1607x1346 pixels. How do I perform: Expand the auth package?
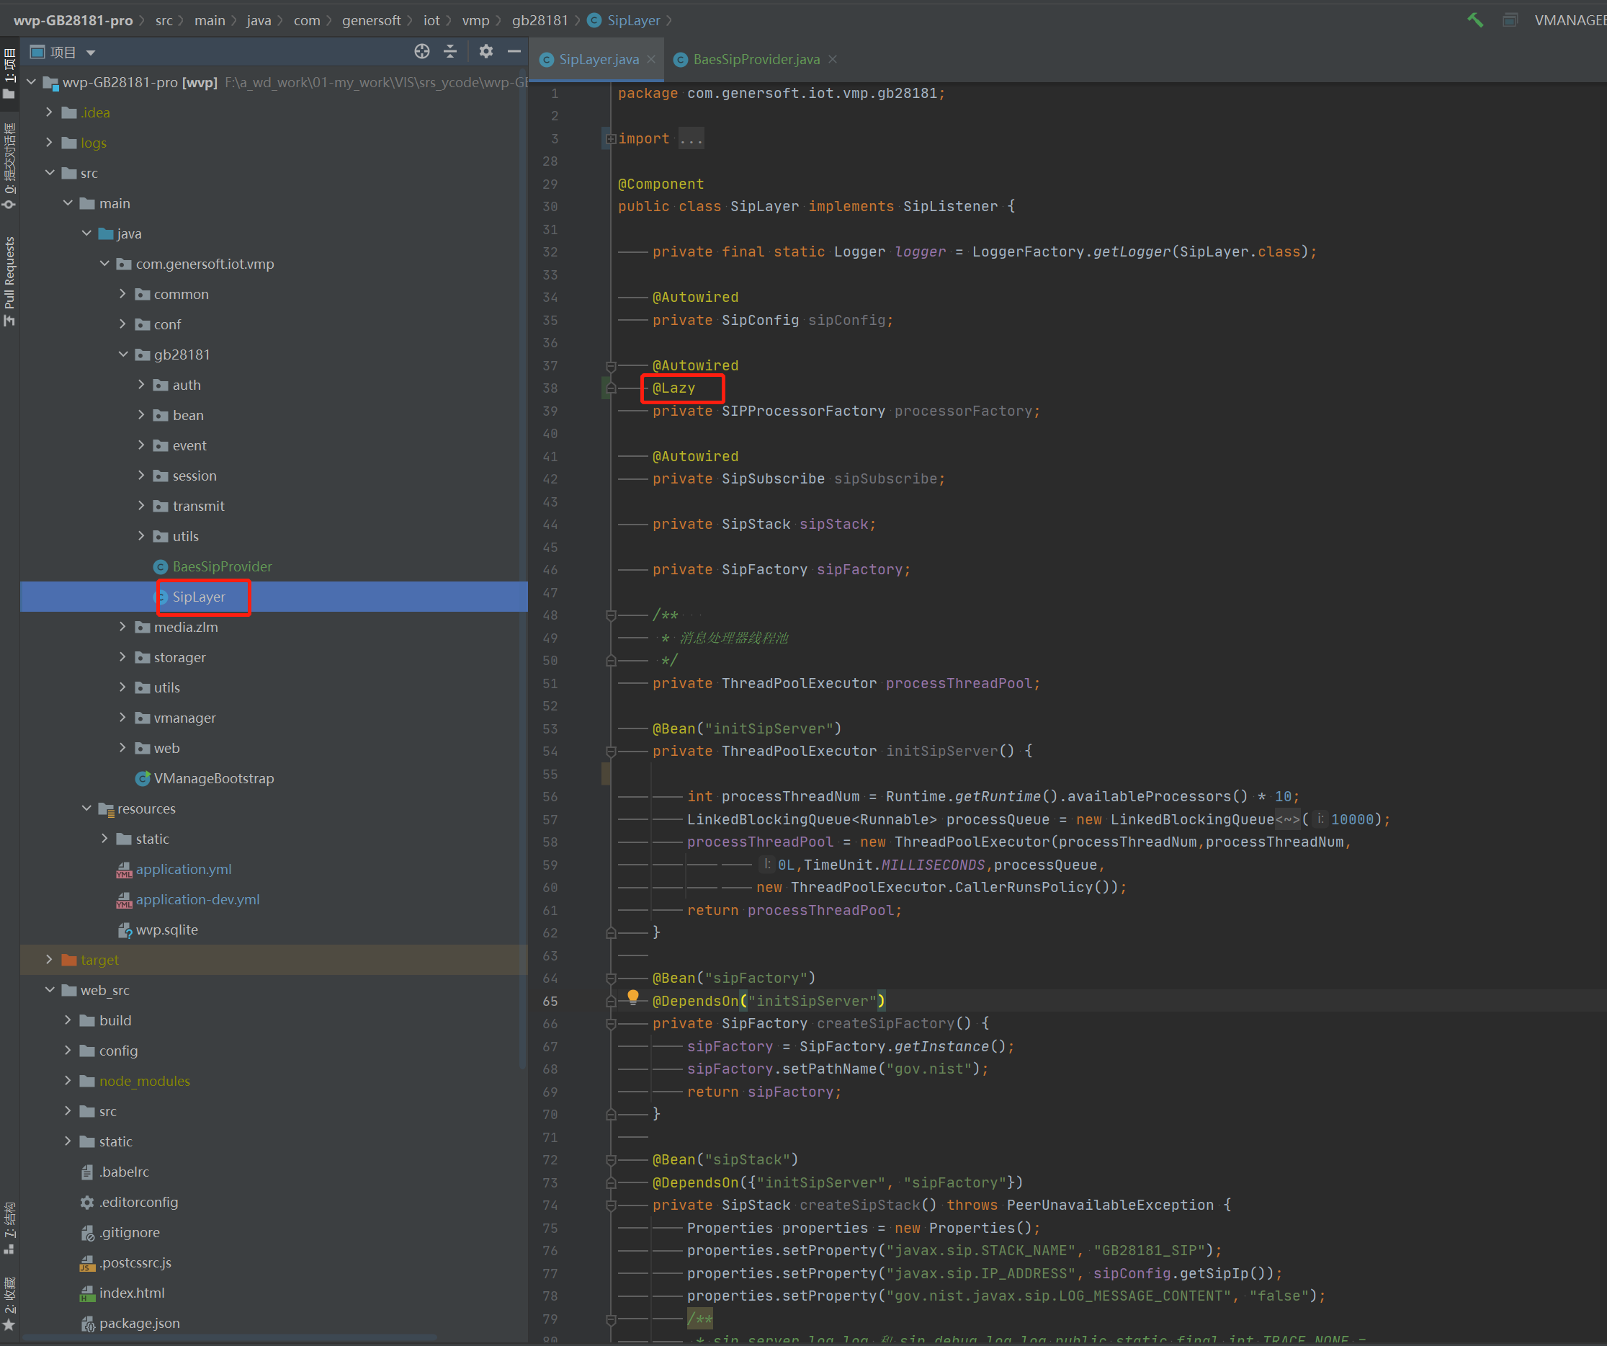[x=142, y=384]
